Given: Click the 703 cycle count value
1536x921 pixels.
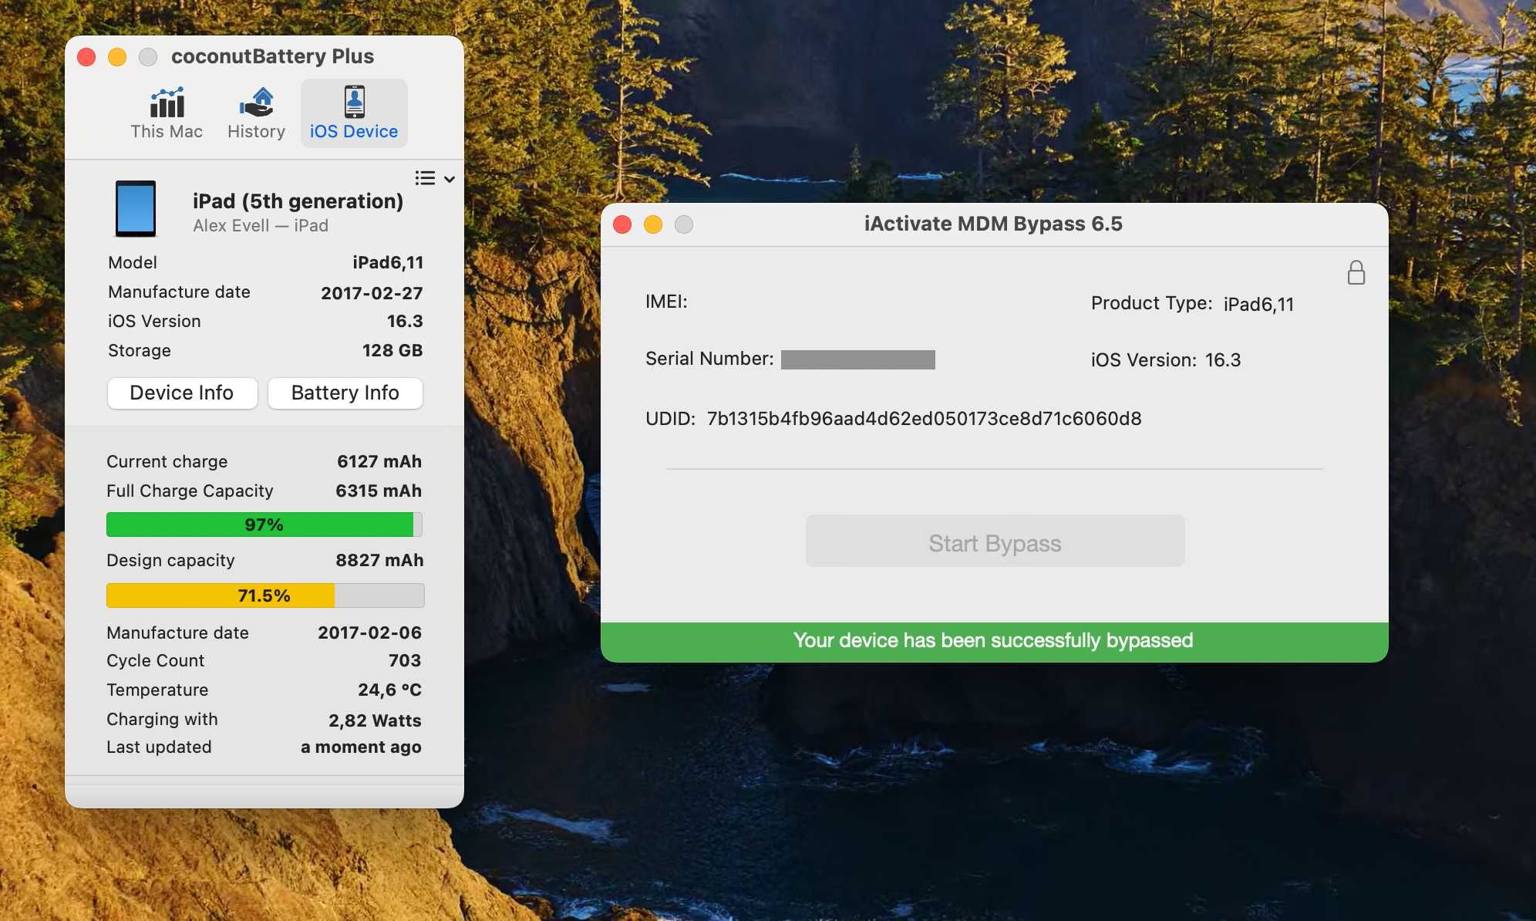Looking at the screenshot, I should 405,661.
